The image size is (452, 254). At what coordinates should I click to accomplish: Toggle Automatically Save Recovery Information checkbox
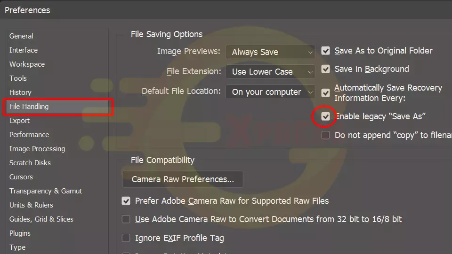325,93
